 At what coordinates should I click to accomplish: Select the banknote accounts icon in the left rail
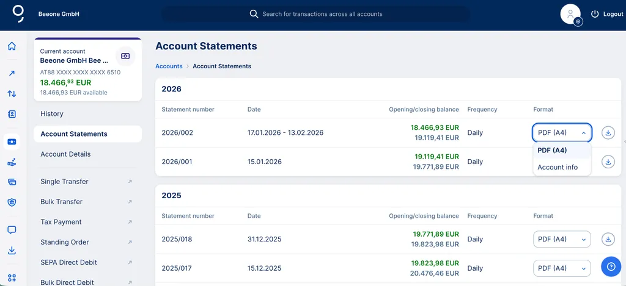tap(12, 142)
